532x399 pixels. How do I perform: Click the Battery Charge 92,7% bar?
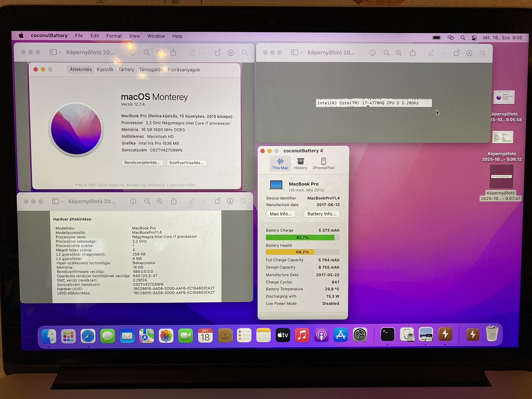(303, 237)
